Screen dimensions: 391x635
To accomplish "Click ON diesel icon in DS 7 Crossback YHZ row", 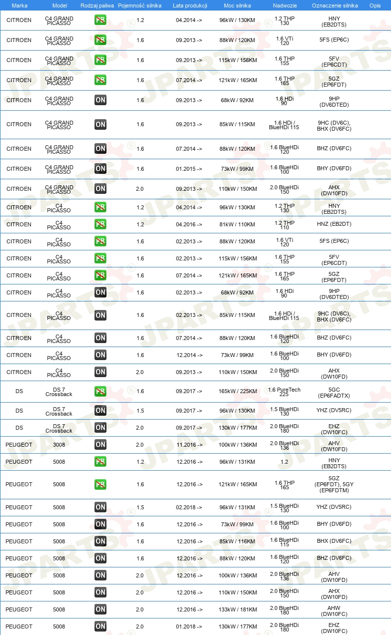I will (100, 411).
